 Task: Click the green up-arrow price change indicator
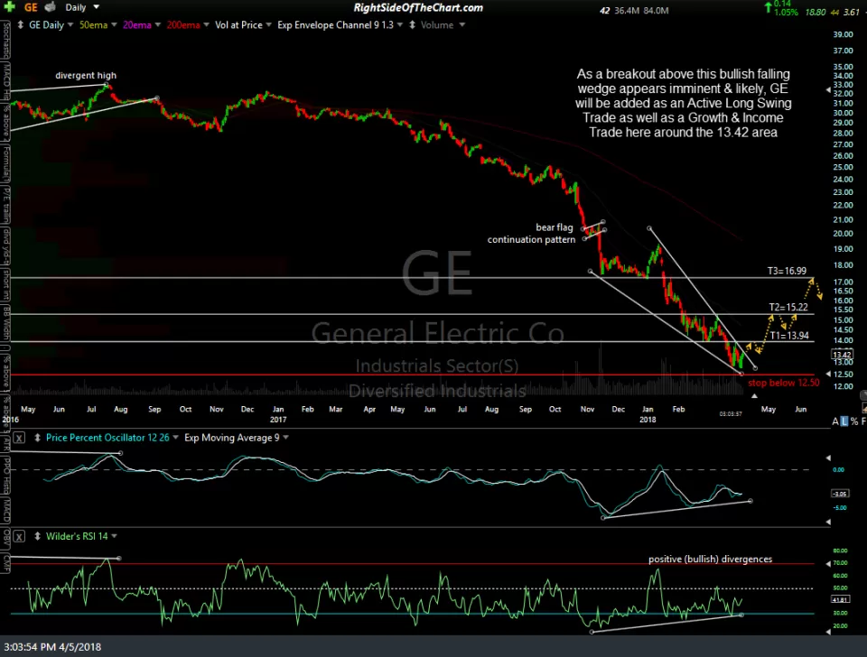pos(768,7)
